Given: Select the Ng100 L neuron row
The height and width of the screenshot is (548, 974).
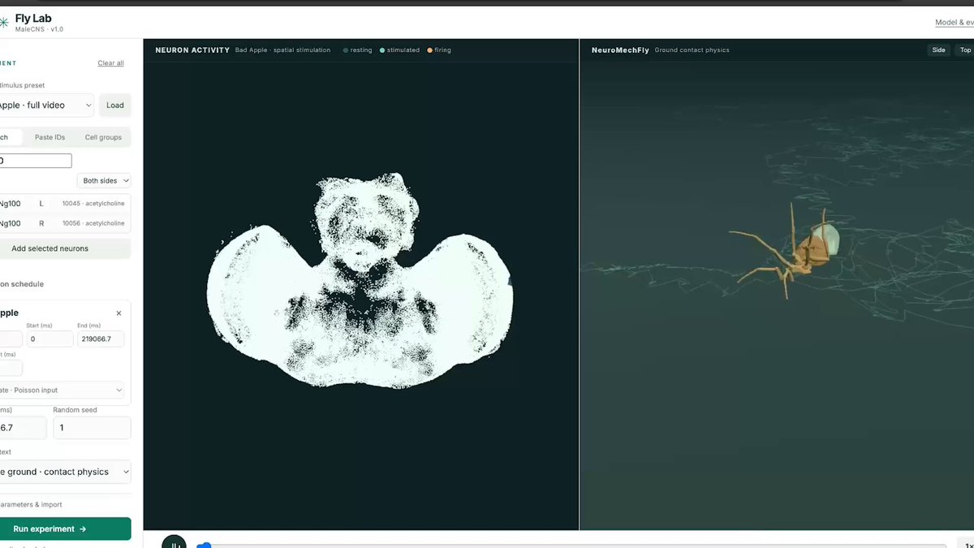Looking at the screenshot, I should click(65, 204).
